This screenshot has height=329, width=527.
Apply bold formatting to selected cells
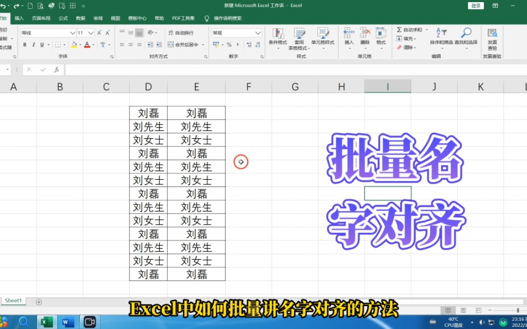coord(25,45)
